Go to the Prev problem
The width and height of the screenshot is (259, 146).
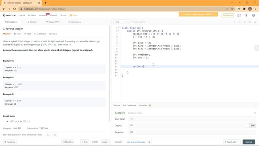pyautogui.click(x=85, y=142)
